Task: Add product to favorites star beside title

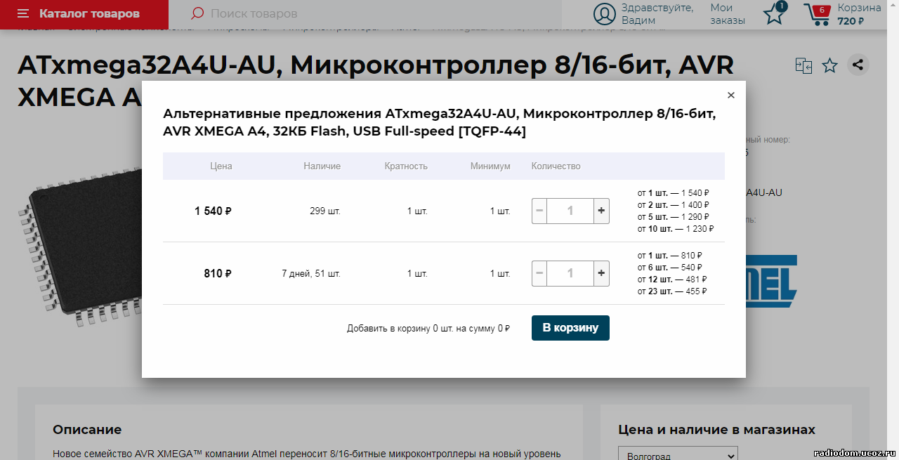Action: click(829, 65)
